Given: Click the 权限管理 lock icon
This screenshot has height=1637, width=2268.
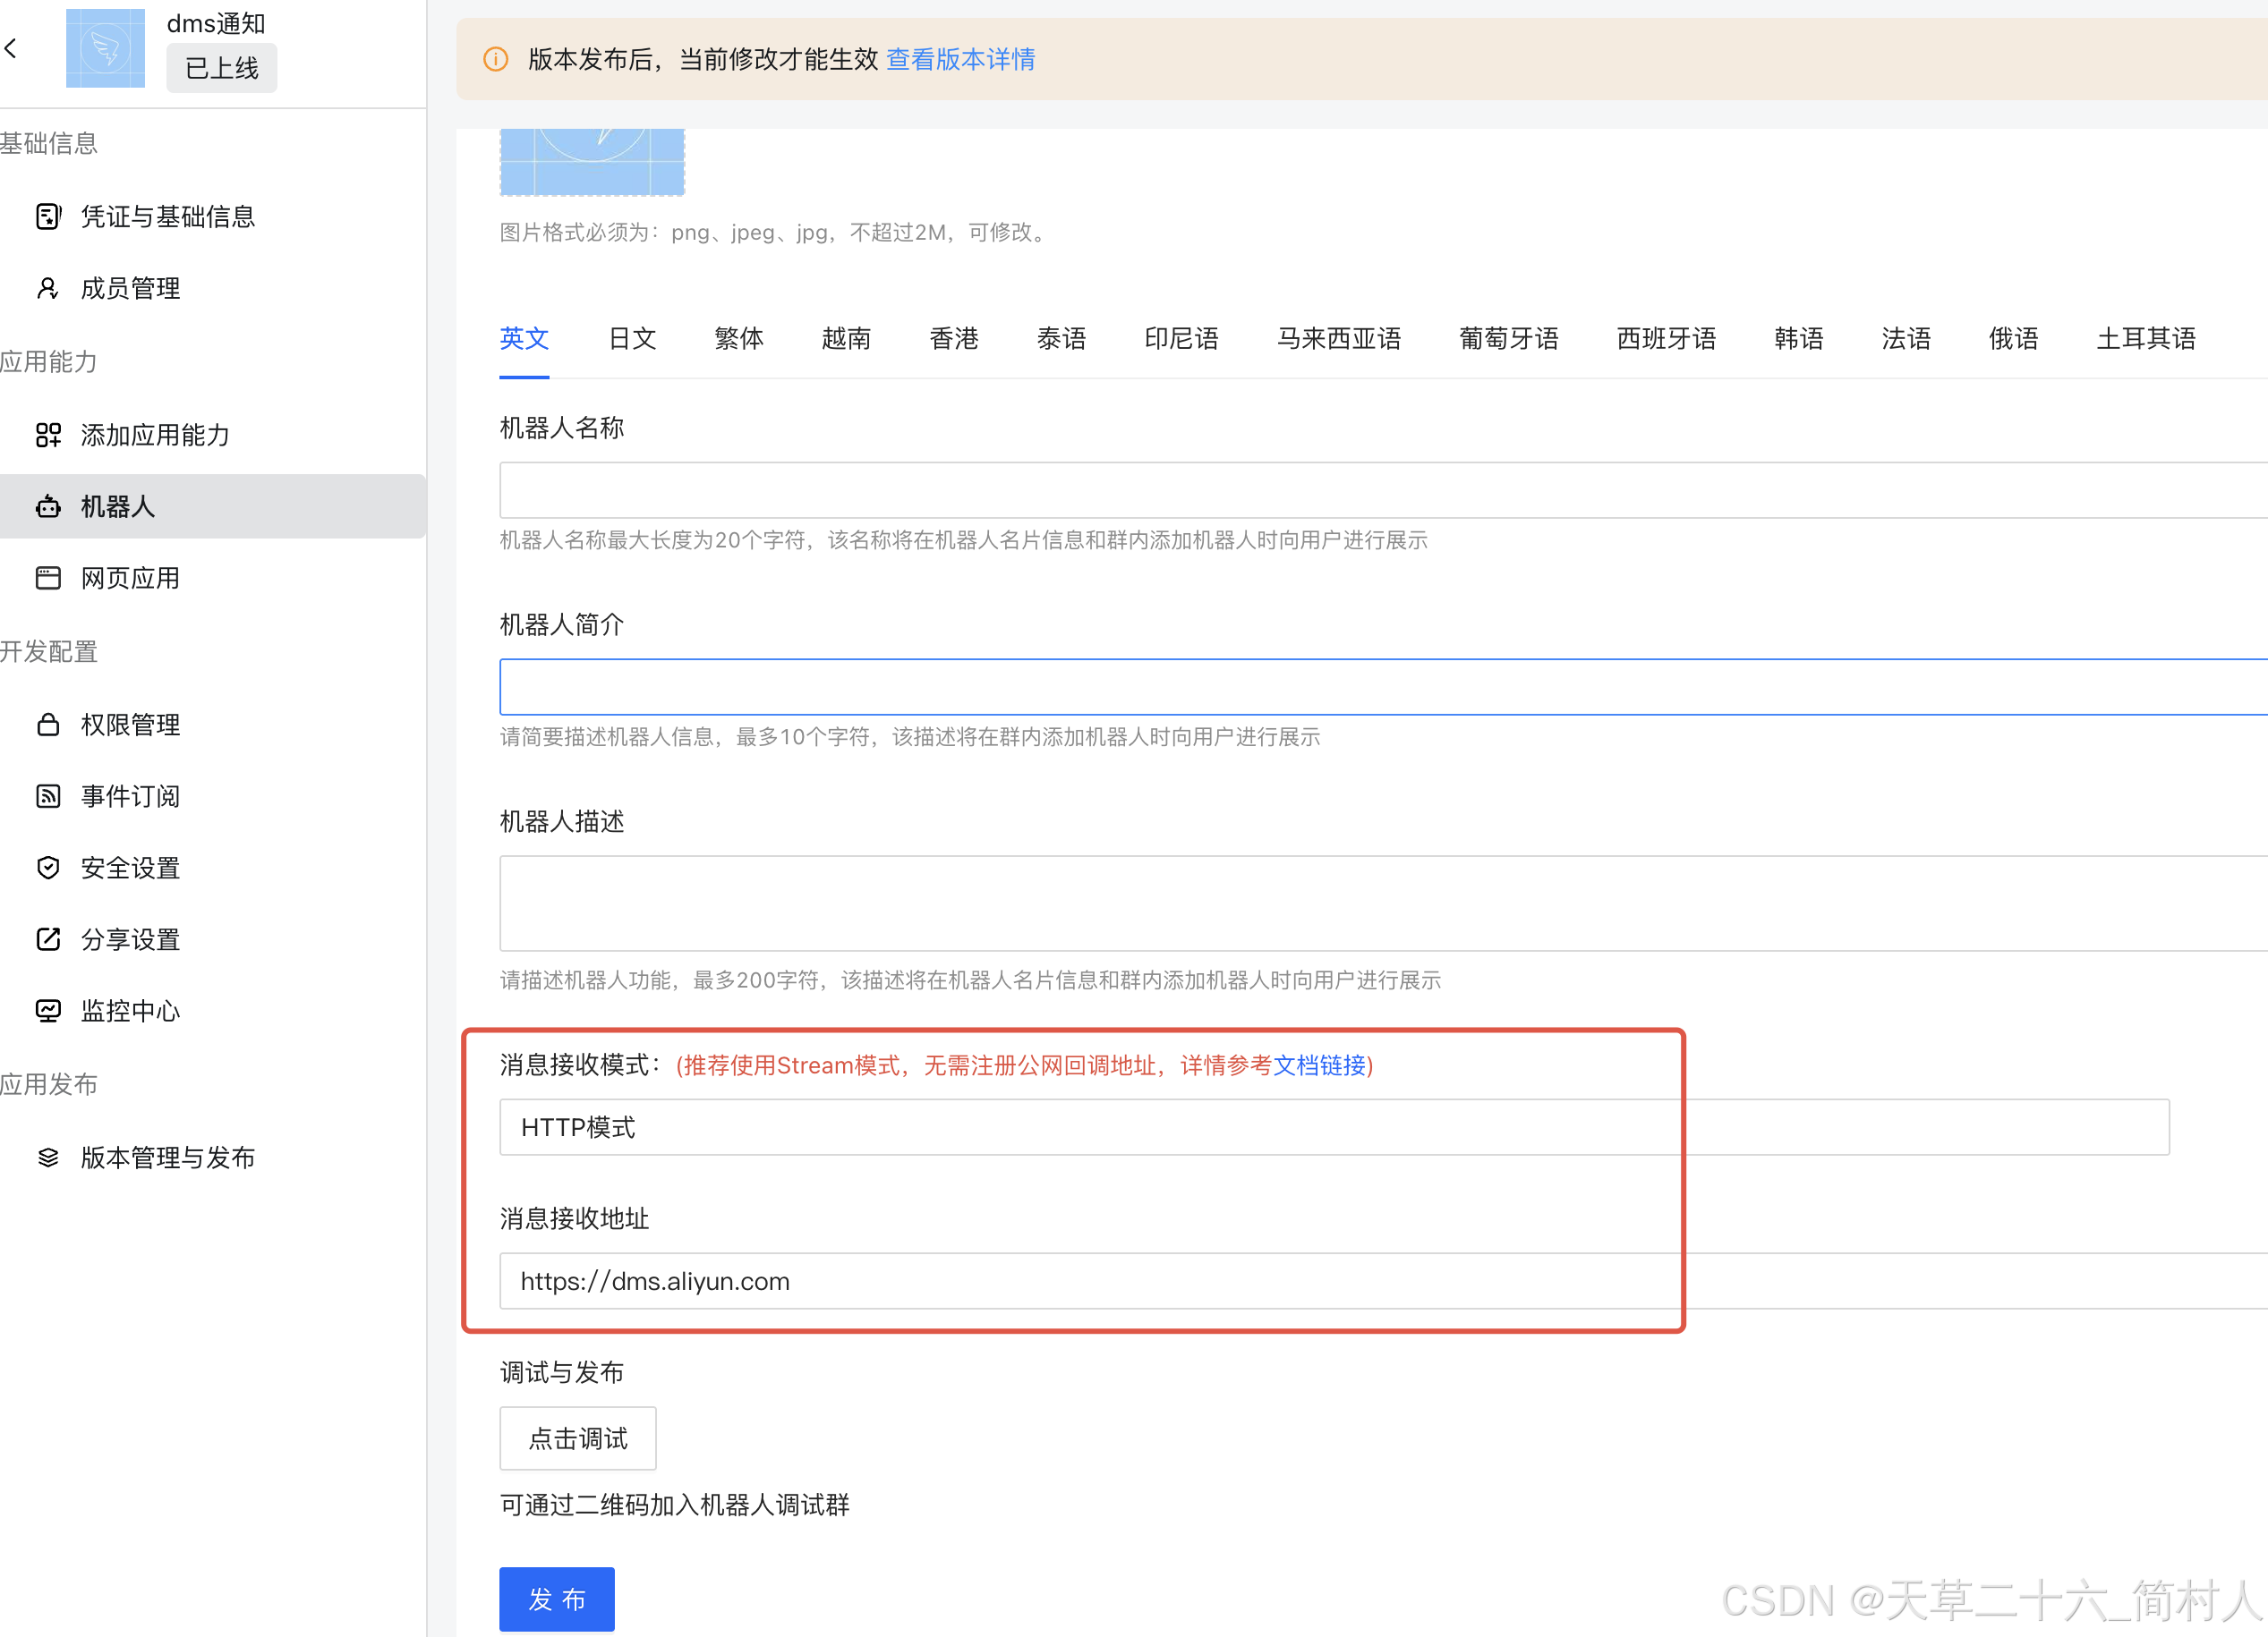Looking at the screenshot, I should [x=48, y=724].
